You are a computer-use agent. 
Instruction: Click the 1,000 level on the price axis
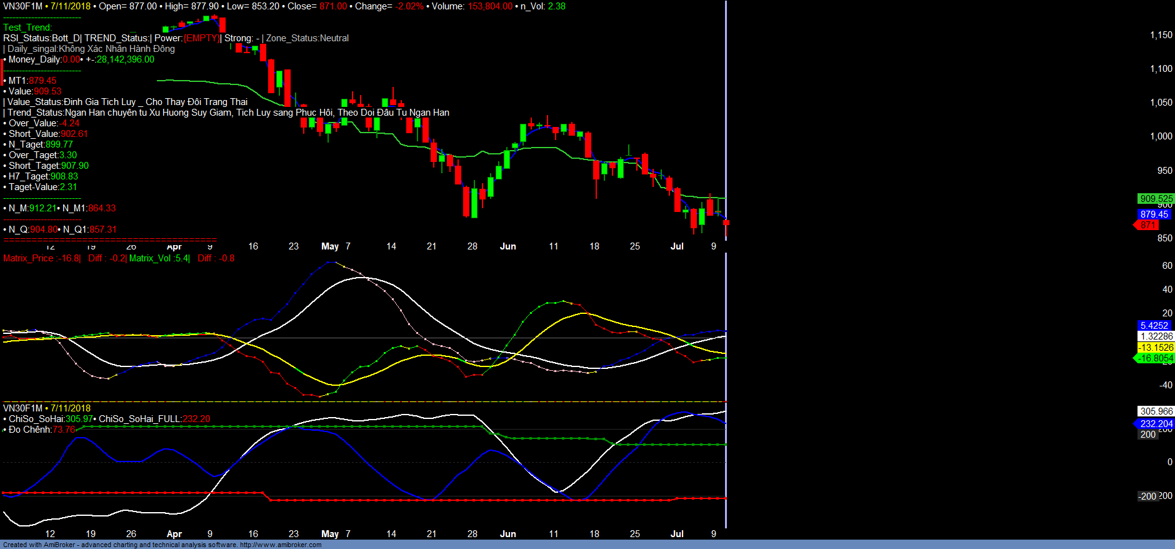point(1161,136)
